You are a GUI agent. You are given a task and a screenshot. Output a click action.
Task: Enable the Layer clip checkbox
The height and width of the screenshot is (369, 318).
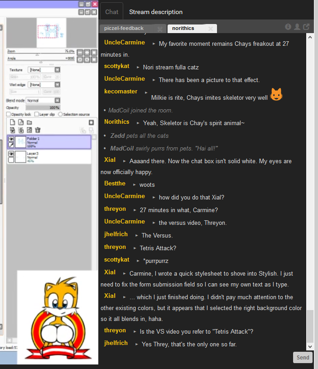tap(37, 114)
